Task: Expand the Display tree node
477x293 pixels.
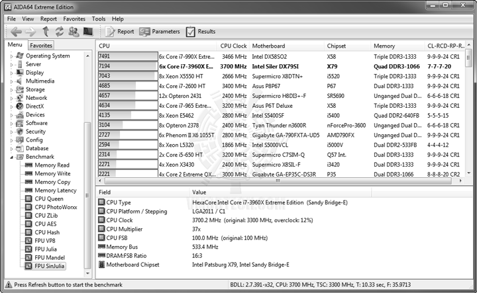Action: pos(11,73)
